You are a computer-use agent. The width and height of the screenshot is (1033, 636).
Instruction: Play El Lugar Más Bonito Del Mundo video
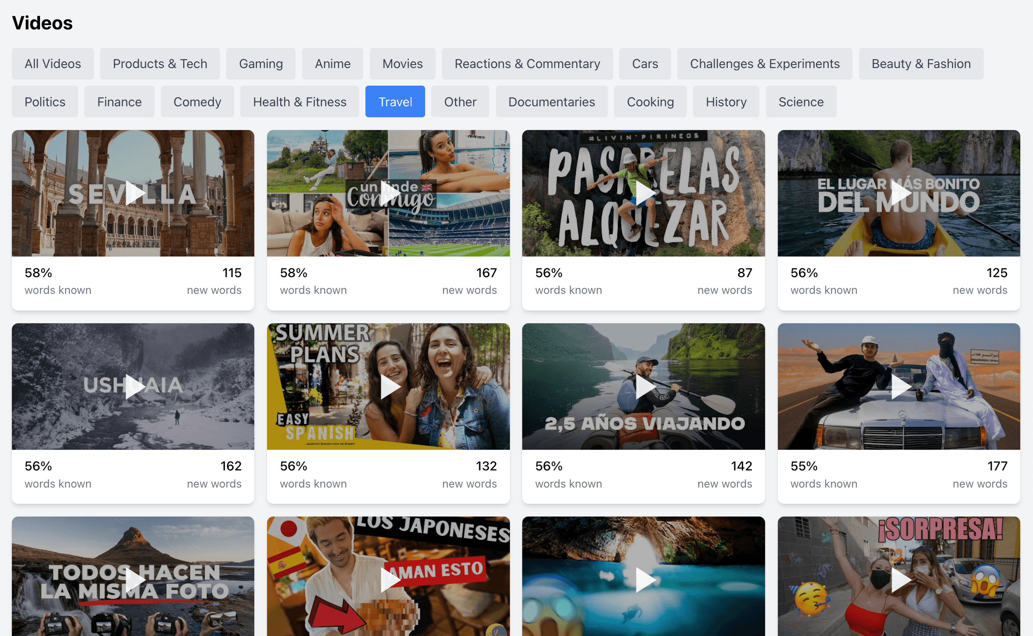click(x=899, y=193)
